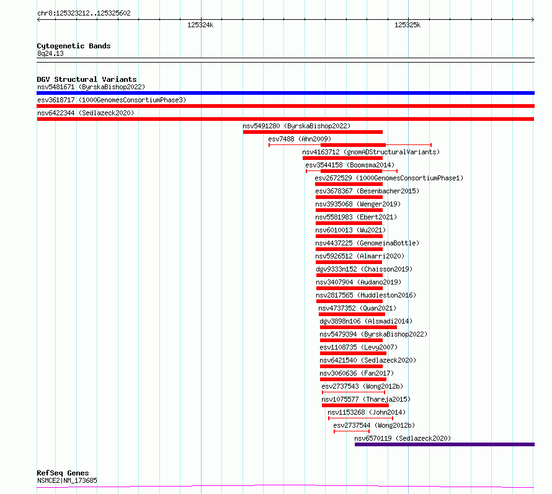
Task: Click nsv5581983 (Ebert2021) label
Action: tap(356, 217)
